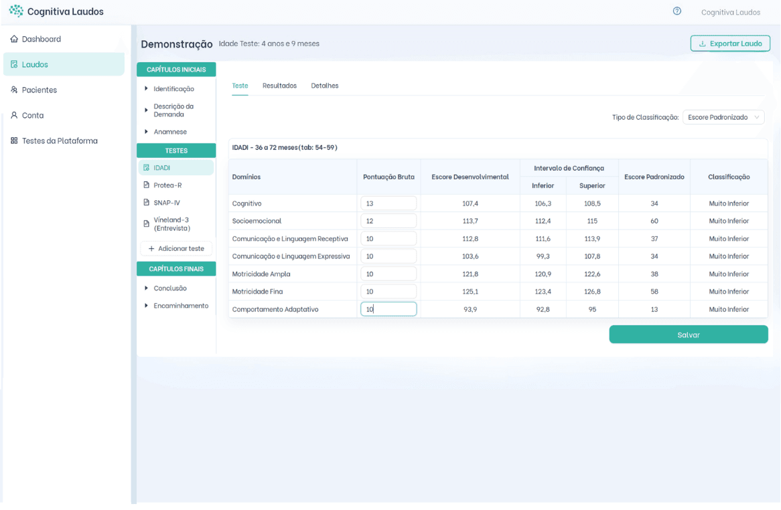Open help via the question mark icon
781x510 pixels.
677,11
